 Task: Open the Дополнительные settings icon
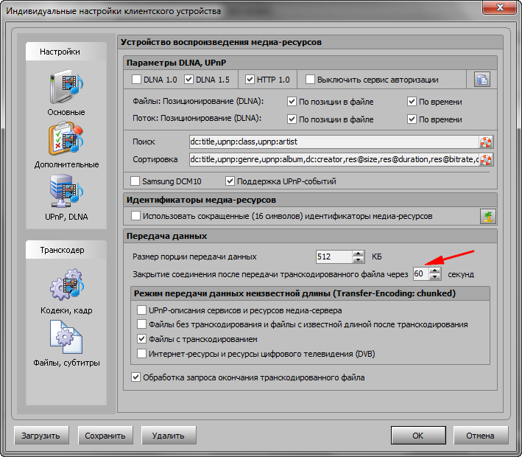[66, 140]
